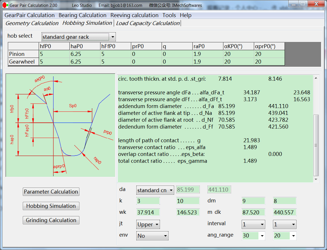Open the Reeving calculation menu
The height and width of the screenshot is (250, 327).
pyautogui.click(x=134, y=15)
